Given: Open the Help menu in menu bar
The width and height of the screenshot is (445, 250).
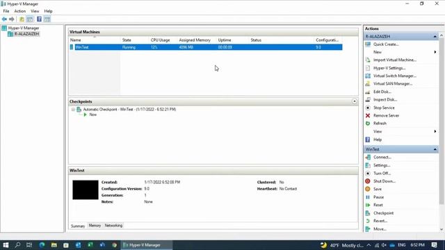Looking at the screenshot, I should [x=48, y=11].
